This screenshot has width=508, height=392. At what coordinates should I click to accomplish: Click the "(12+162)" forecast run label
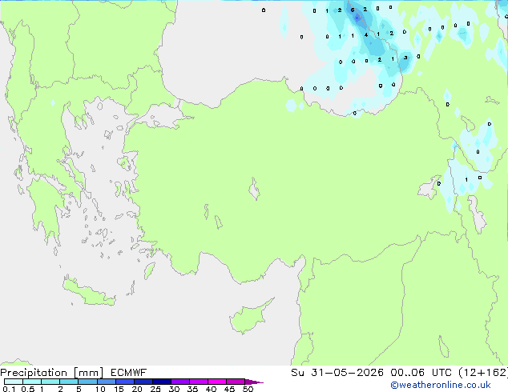pos(483,373)
